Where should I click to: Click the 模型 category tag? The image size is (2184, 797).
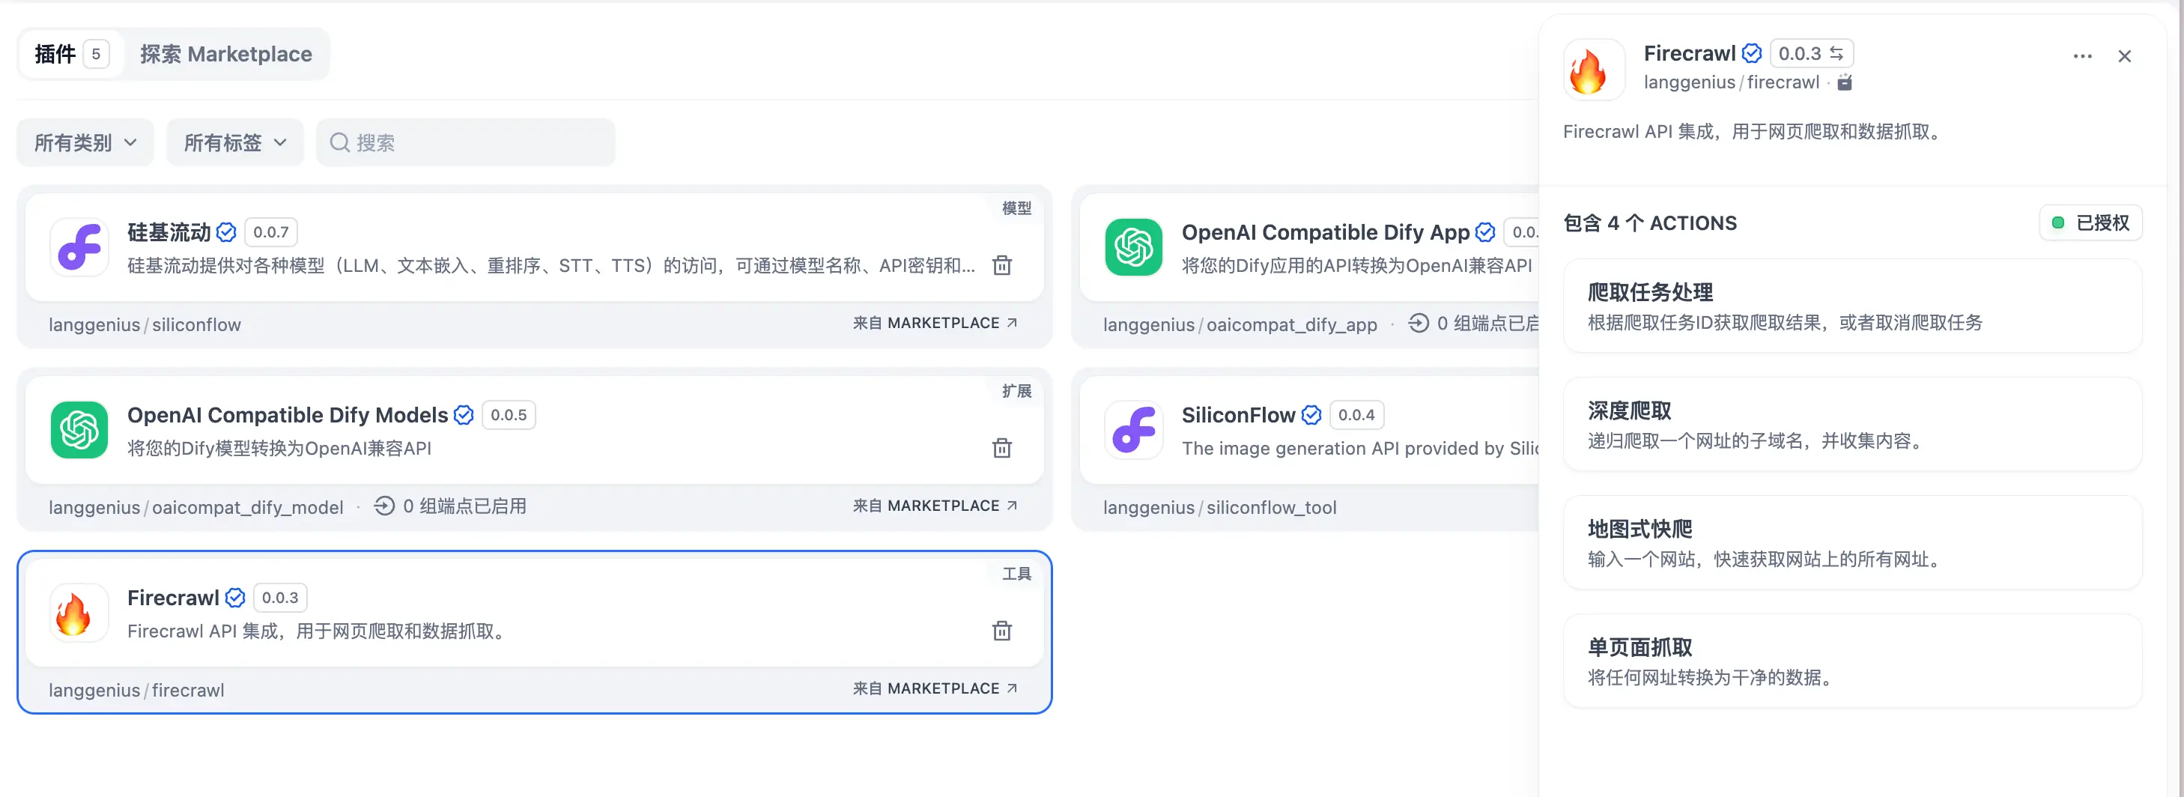click(1016, 208)
